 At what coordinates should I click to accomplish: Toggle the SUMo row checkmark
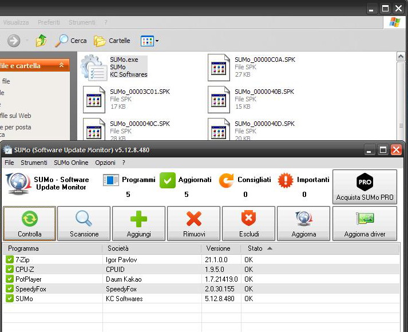(10, 298)
